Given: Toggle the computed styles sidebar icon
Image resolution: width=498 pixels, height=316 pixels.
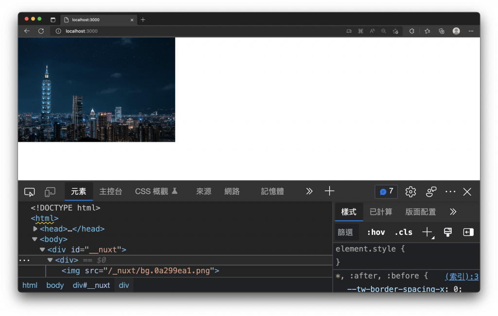Looking at the screenshot, I should point(468,233).
